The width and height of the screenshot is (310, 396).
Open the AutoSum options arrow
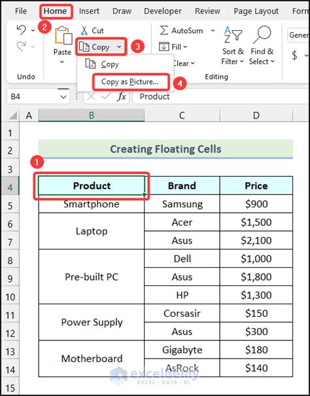point(213,30)
